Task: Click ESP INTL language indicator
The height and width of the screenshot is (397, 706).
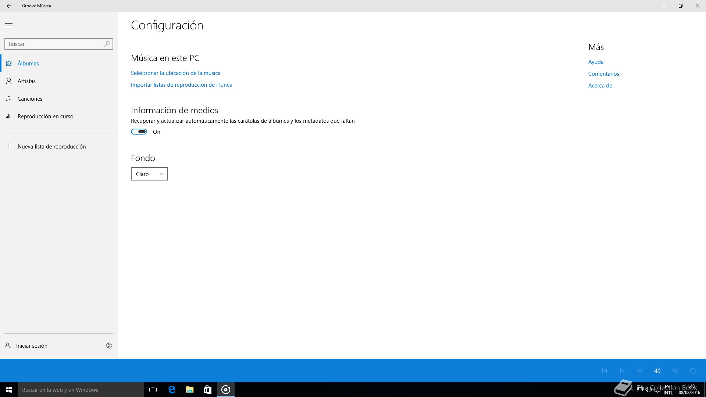Action: pos(668,390)
